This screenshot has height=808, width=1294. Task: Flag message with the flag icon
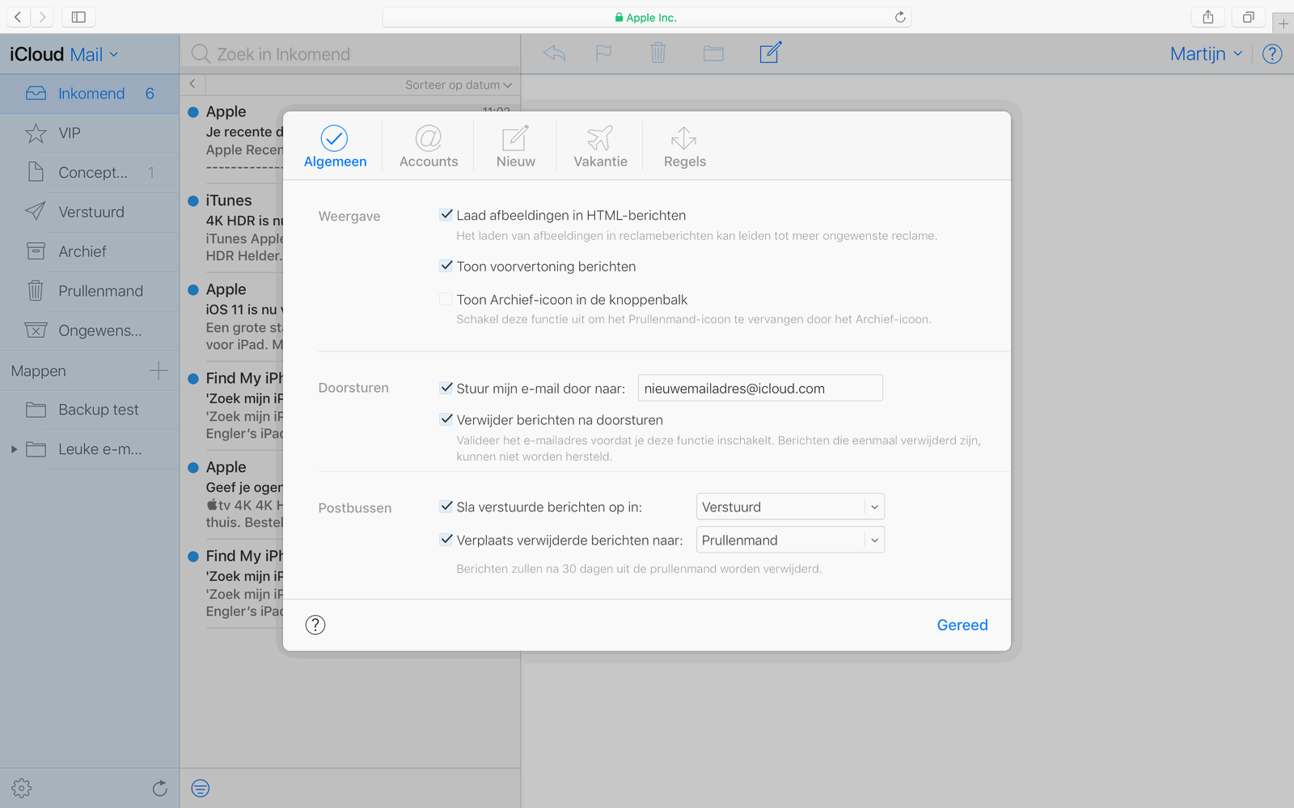pos(604,53)
